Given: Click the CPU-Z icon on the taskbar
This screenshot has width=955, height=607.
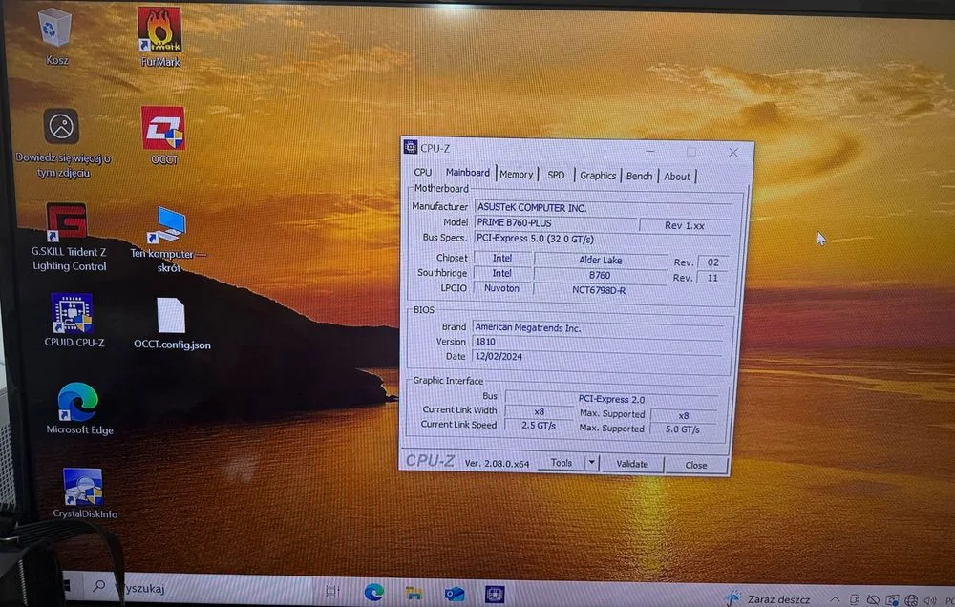Looking at the screenshot, I should click(x=495, y=594).
